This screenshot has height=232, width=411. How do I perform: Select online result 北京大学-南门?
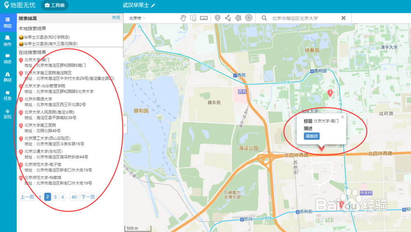(x=37, y=60)
